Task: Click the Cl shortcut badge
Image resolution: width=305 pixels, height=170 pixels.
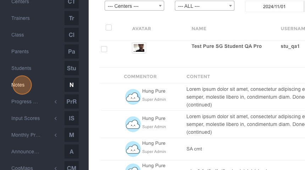Action: point(72,35)
